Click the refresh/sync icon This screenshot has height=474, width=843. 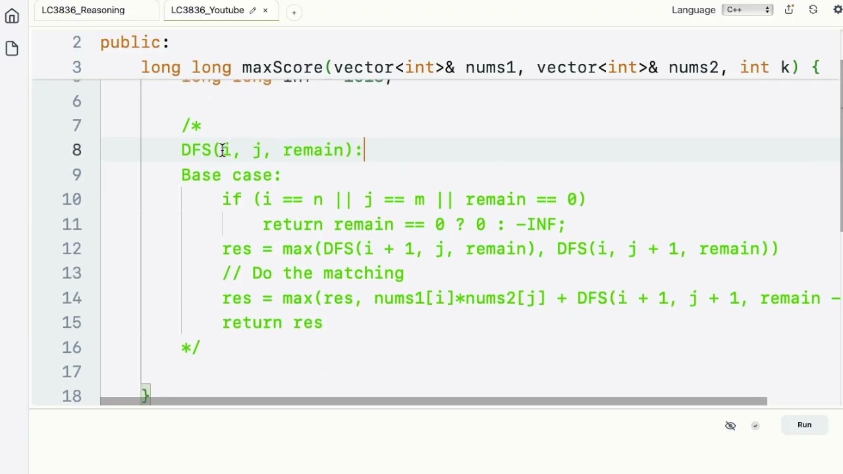point(813,10)
